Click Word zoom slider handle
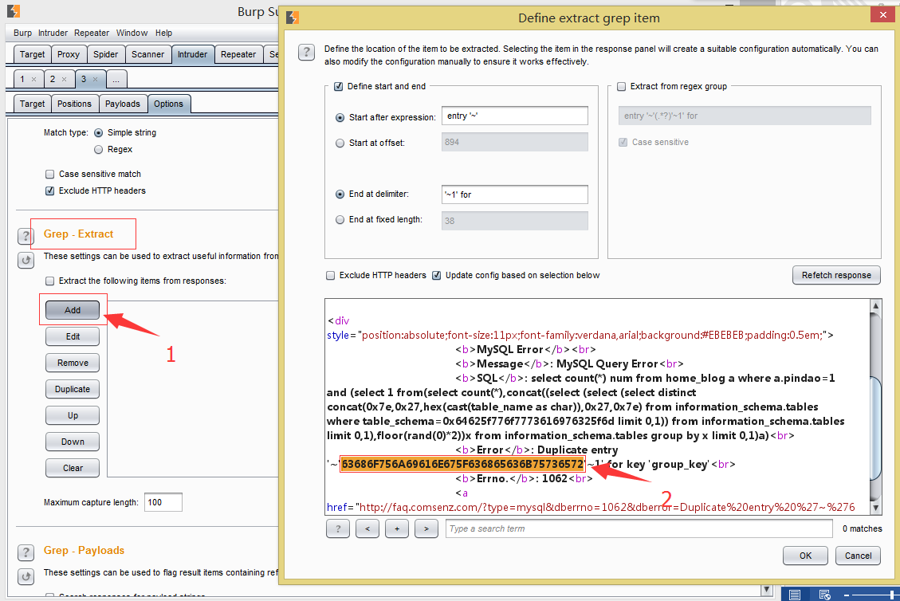Image resolution: width=900 pixels, height=601 pixels. click(893, 595)
